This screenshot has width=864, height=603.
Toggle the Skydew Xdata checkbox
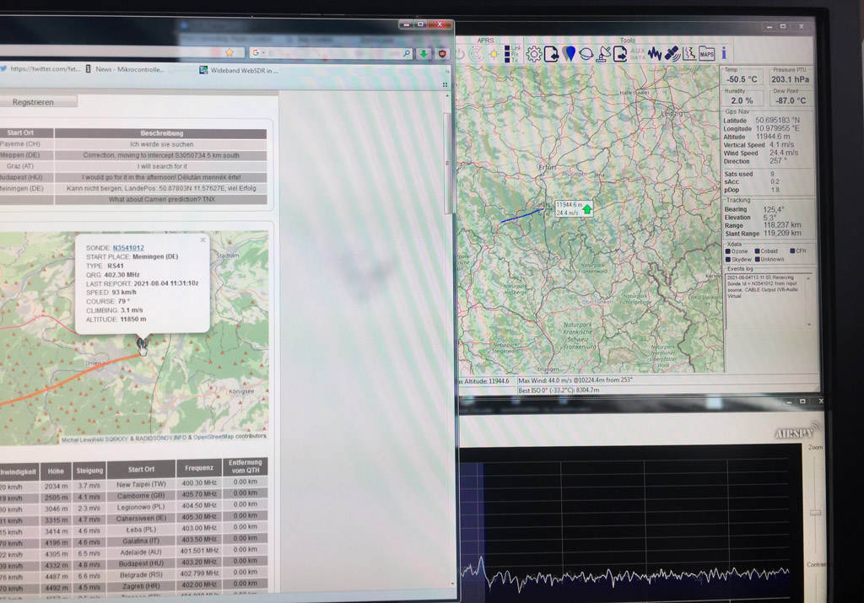click(x=728, y=259)
